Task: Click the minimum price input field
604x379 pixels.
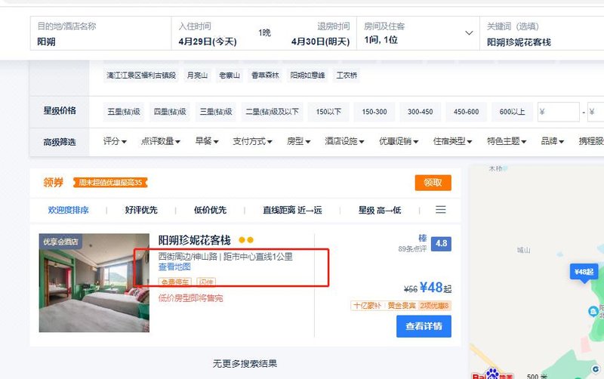Action: pos(559,112)
